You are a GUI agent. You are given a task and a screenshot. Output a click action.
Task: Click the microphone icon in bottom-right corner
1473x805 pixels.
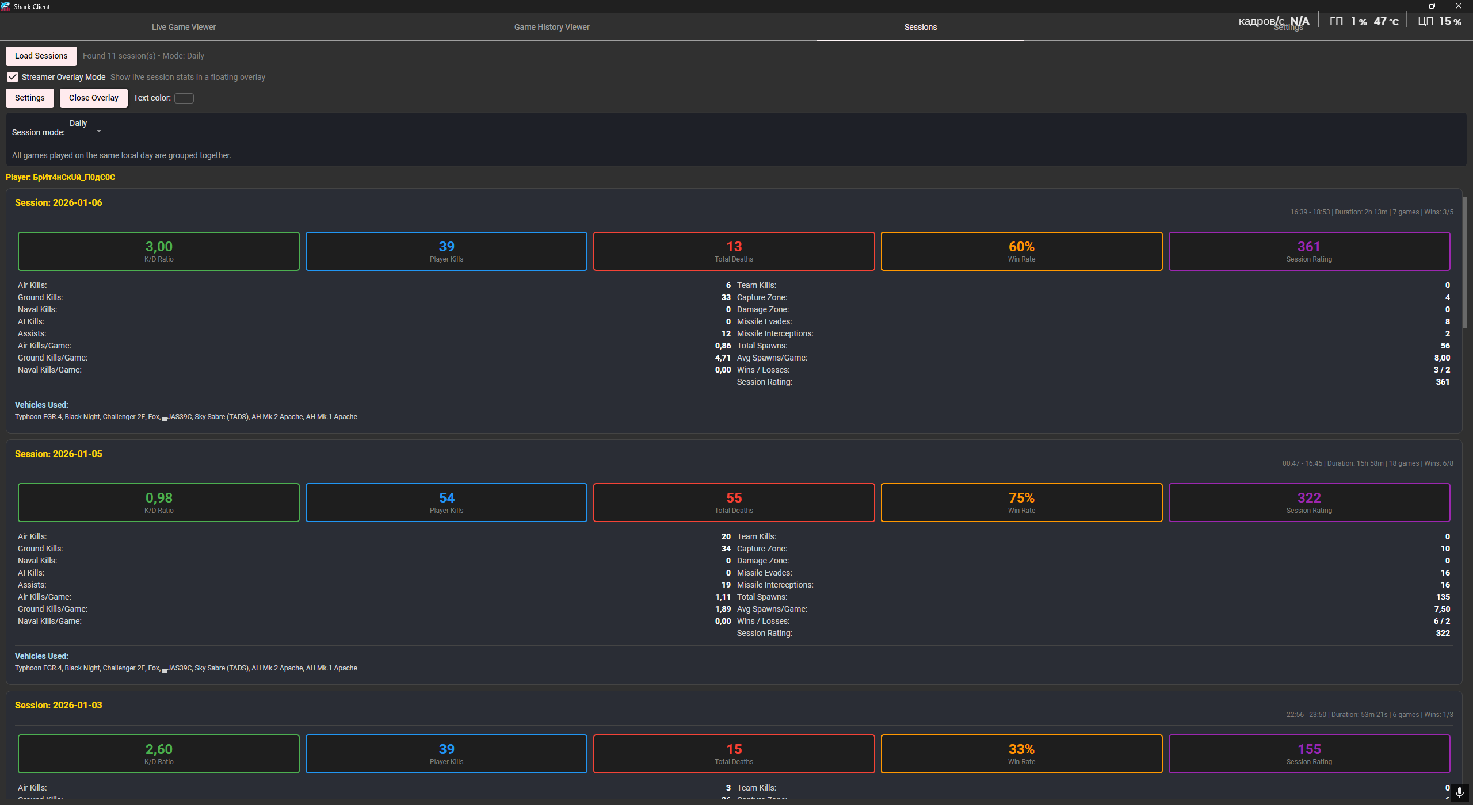click(x=1459, y=793)
